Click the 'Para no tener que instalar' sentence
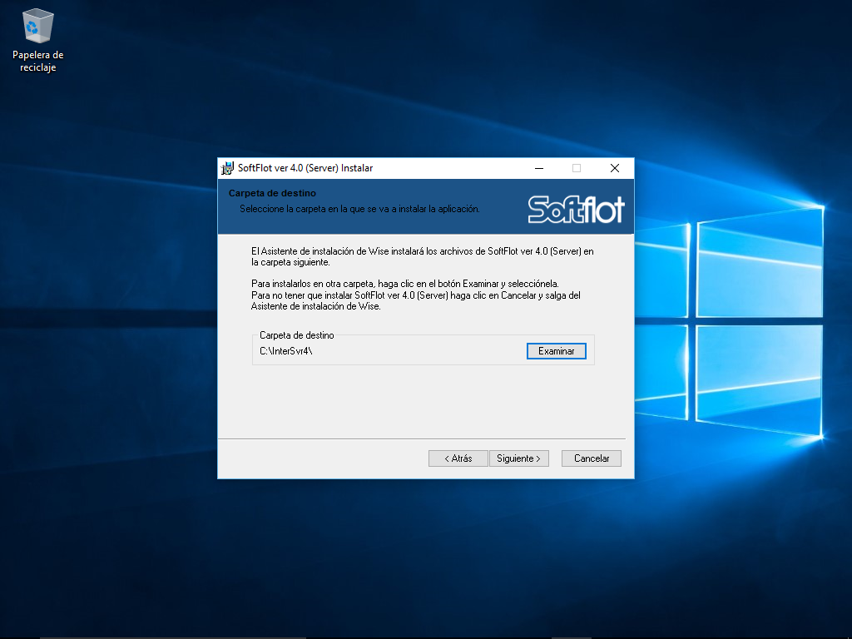The width and height of the screenshot is (852, 639). 416,300
